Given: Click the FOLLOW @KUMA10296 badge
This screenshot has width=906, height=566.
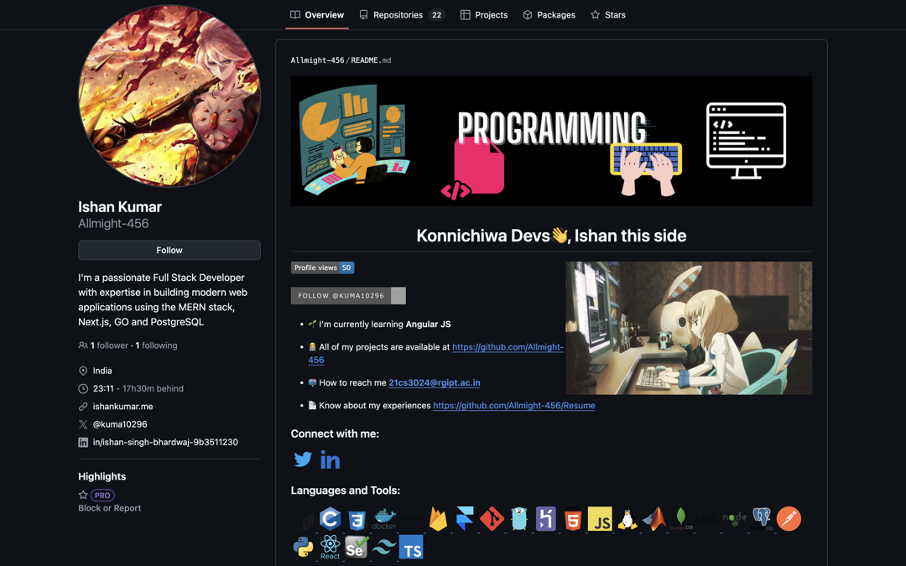Looking at the screenshot, I should click(348, 296).
